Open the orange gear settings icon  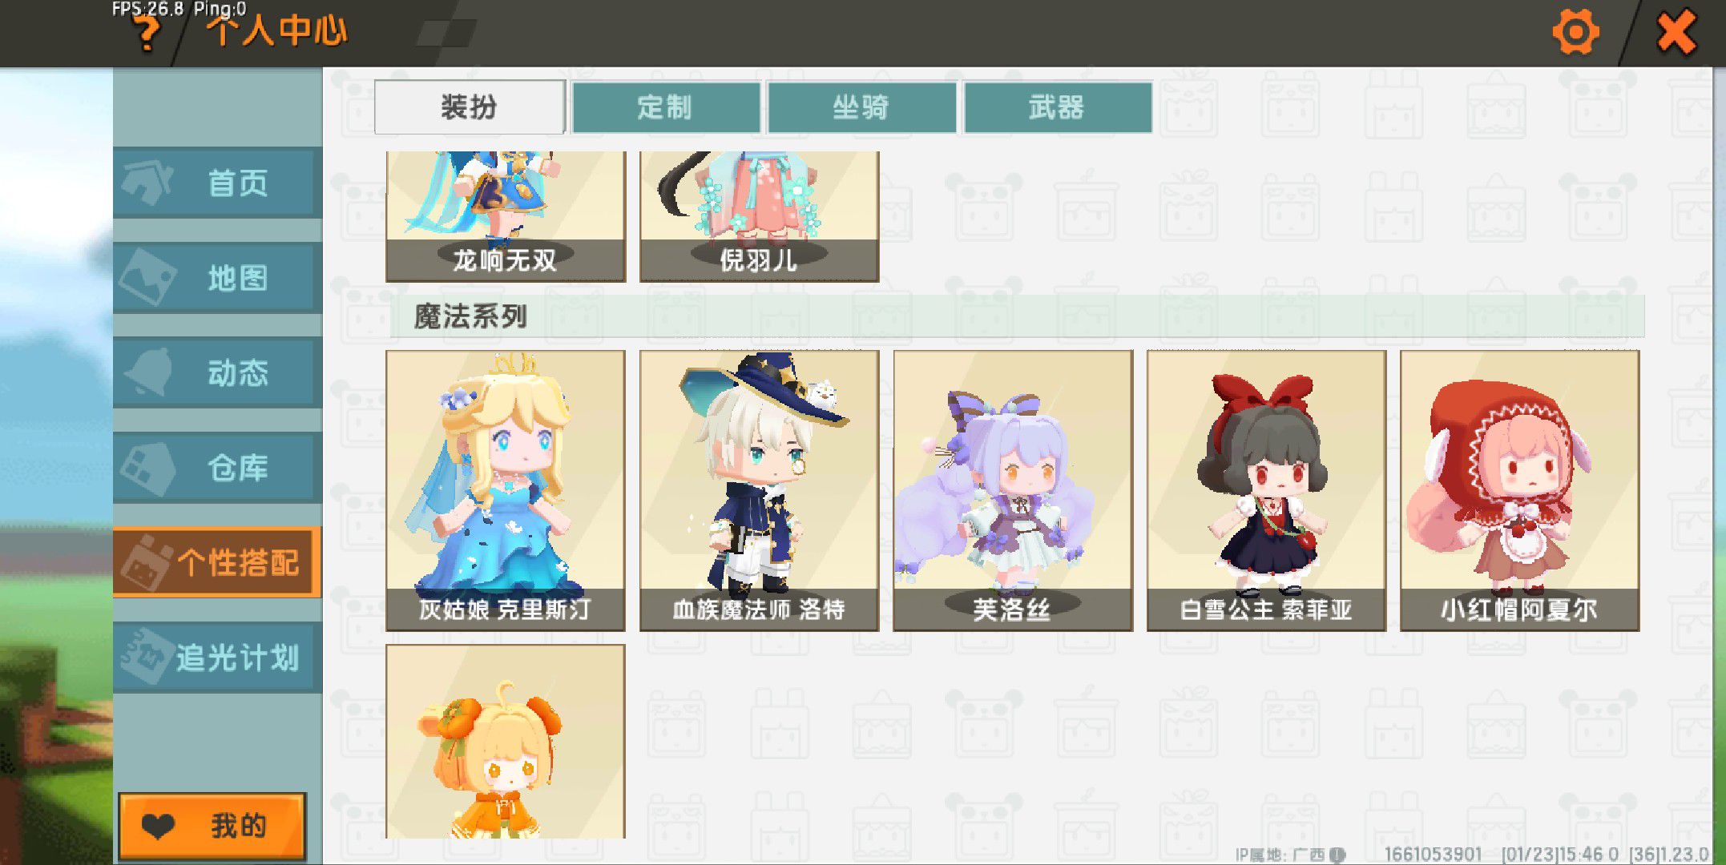(x=1575, y=33)
